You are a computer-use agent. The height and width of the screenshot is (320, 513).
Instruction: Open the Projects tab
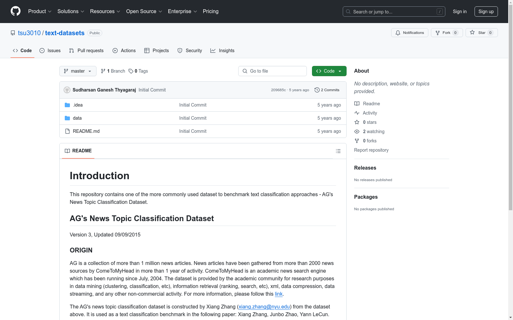point(156,51)
